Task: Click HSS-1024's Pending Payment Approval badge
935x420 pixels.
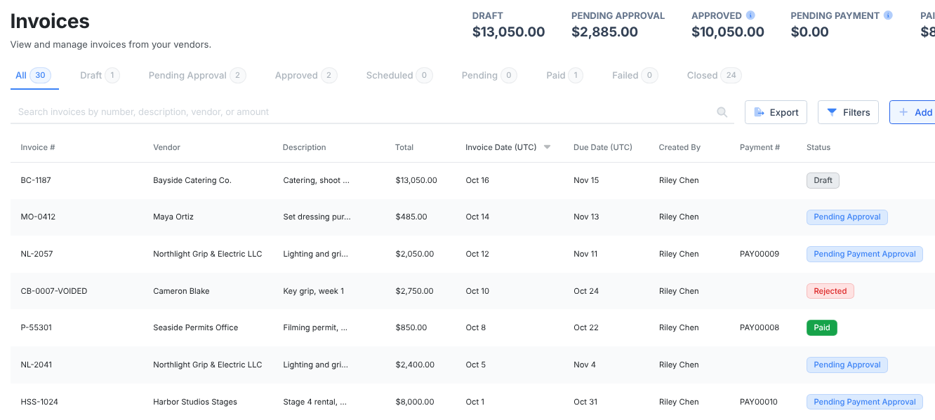Action: pyautogui.click(x=865, y=402)
